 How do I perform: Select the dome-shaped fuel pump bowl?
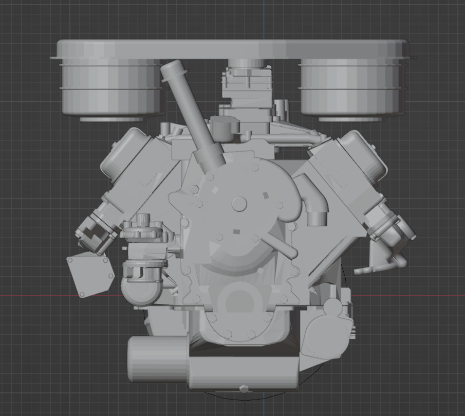pos(141,291)
